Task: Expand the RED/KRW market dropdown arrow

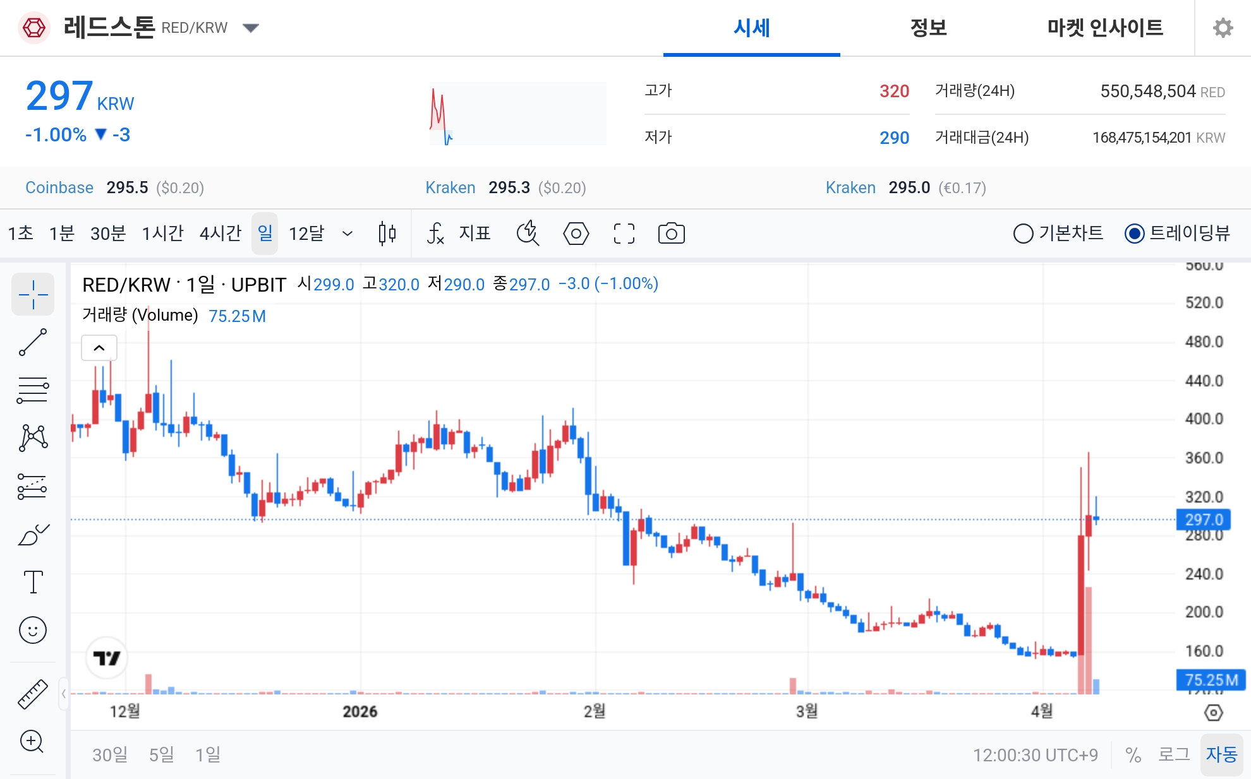Action: 251,28
